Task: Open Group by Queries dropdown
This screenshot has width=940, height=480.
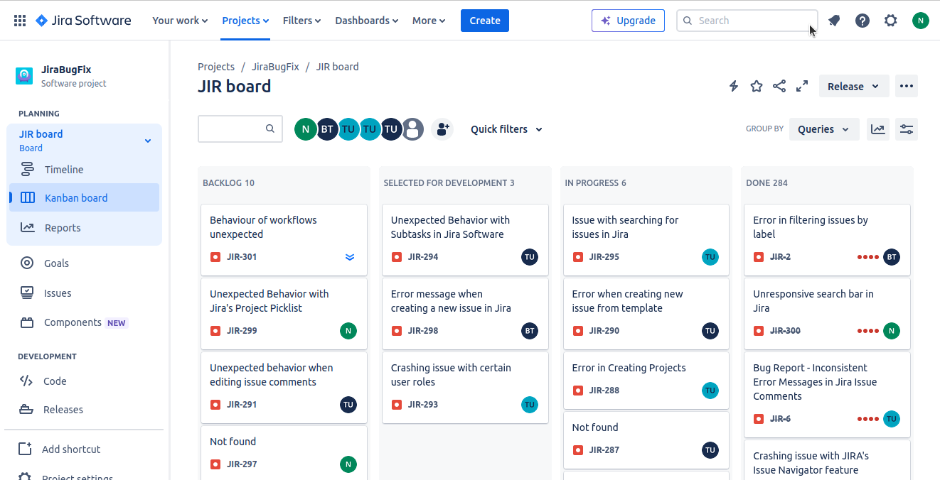Action: click(824, 129)
